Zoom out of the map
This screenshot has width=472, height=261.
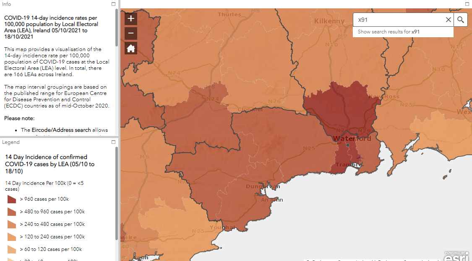coord(131,33)
